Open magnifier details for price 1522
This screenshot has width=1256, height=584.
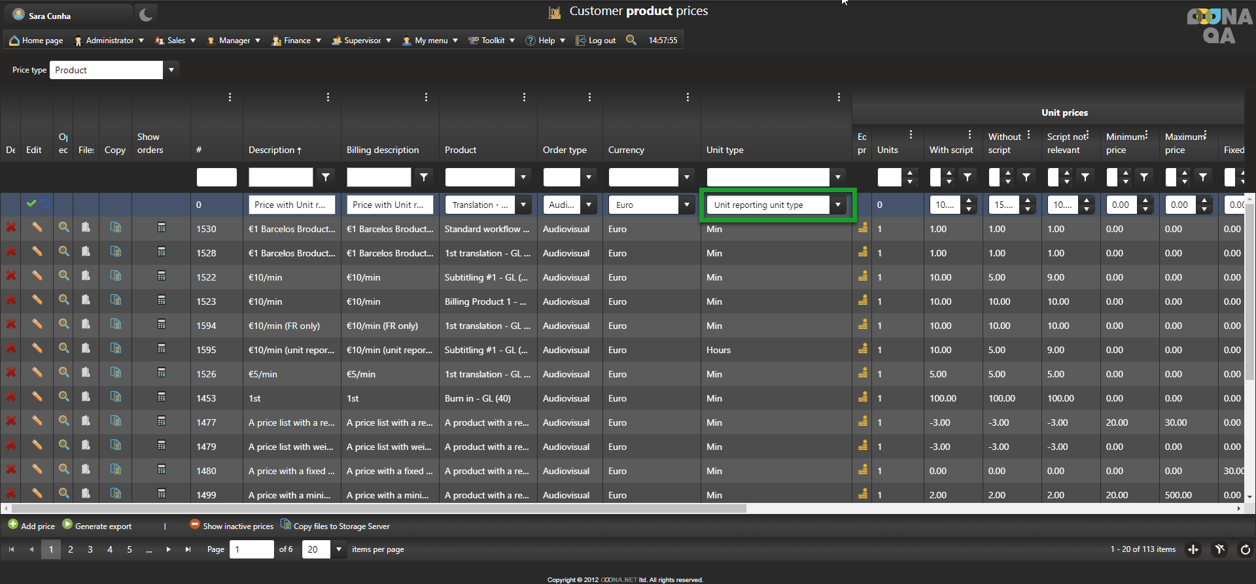point(63,276)
